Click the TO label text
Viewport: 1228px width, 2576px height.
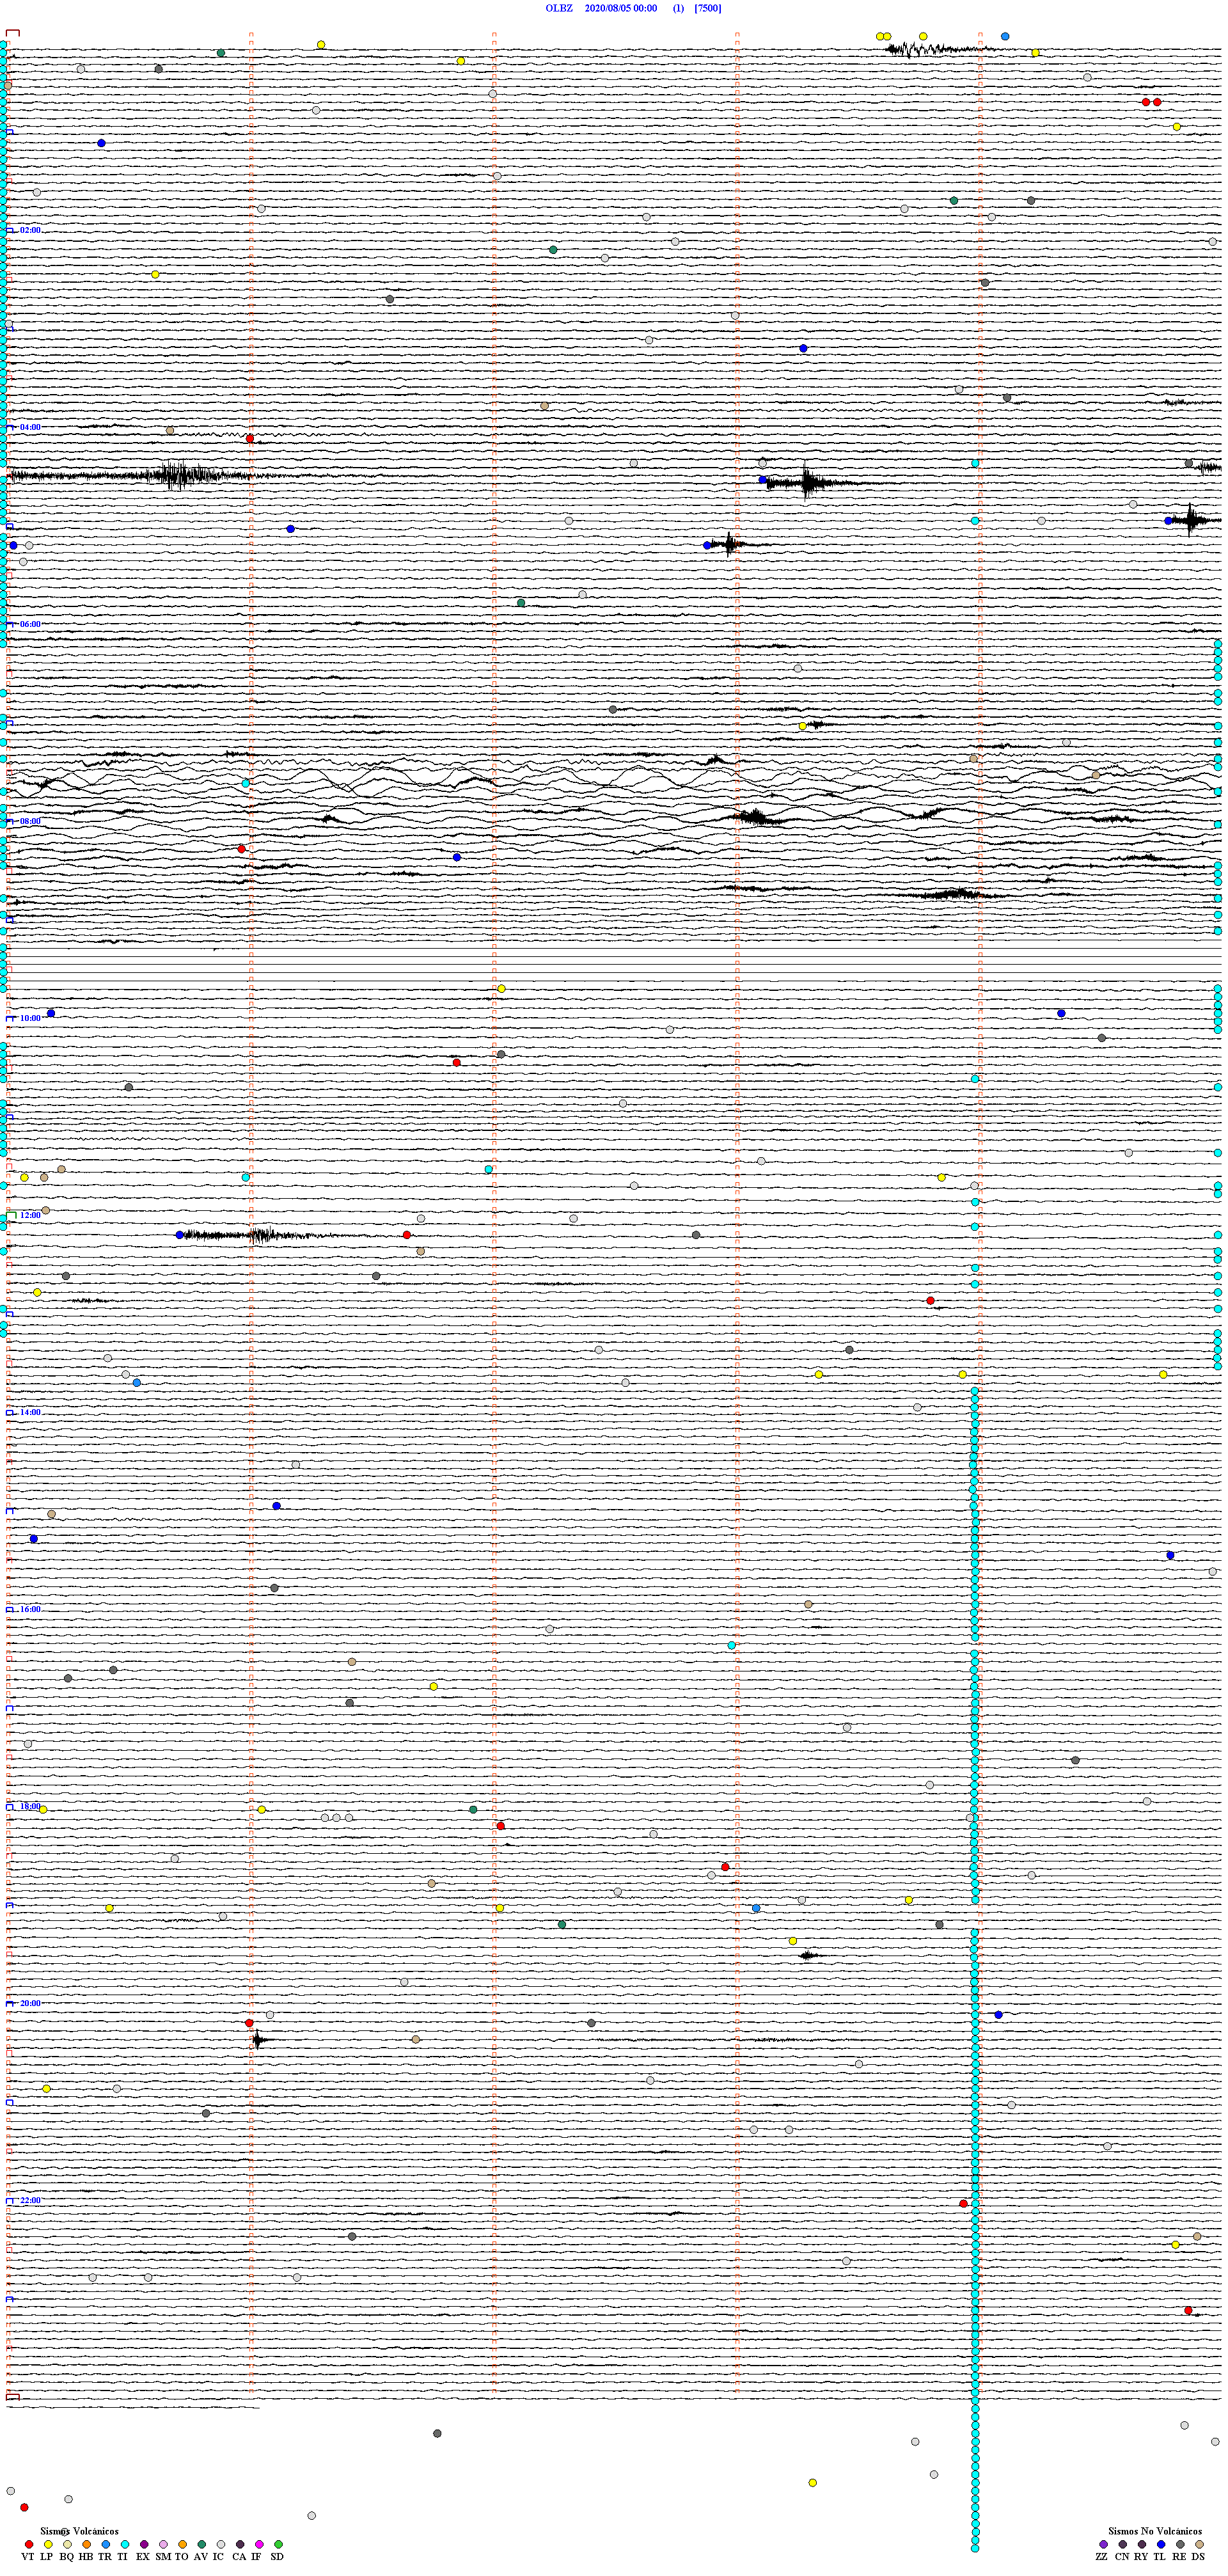pos(182,2556)
